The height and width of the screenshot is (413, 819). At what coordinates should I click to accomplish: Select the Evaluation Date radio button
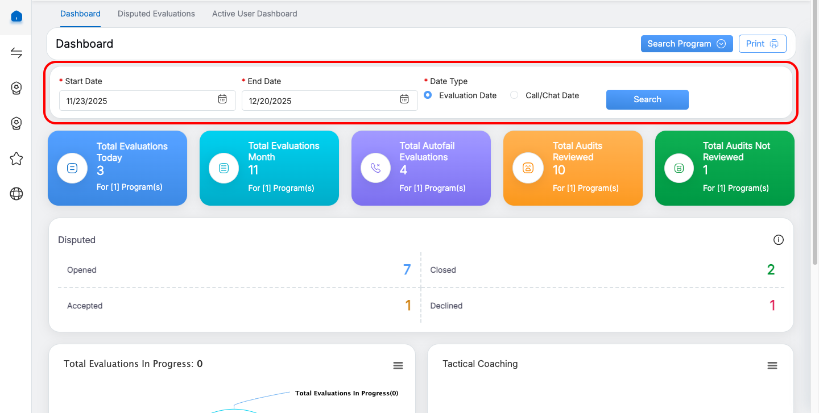pyautogui.click(x=428, y=95)
